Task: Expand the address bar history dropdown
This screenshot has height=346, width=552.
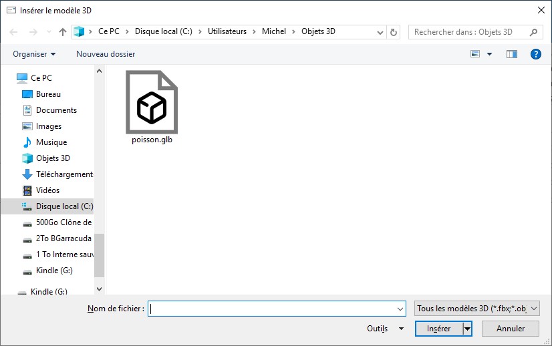Action: click(x=380, y=32)
